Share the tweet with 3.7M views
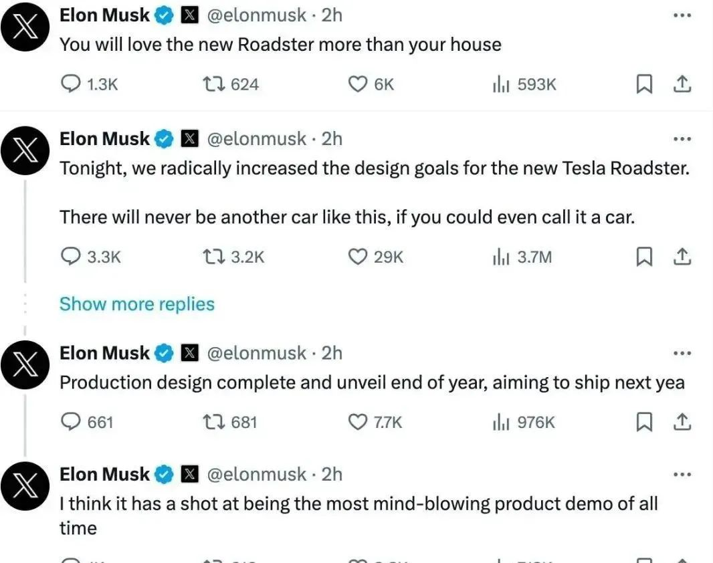Viewport: 713px width, 563px height. tap(682, 257)
